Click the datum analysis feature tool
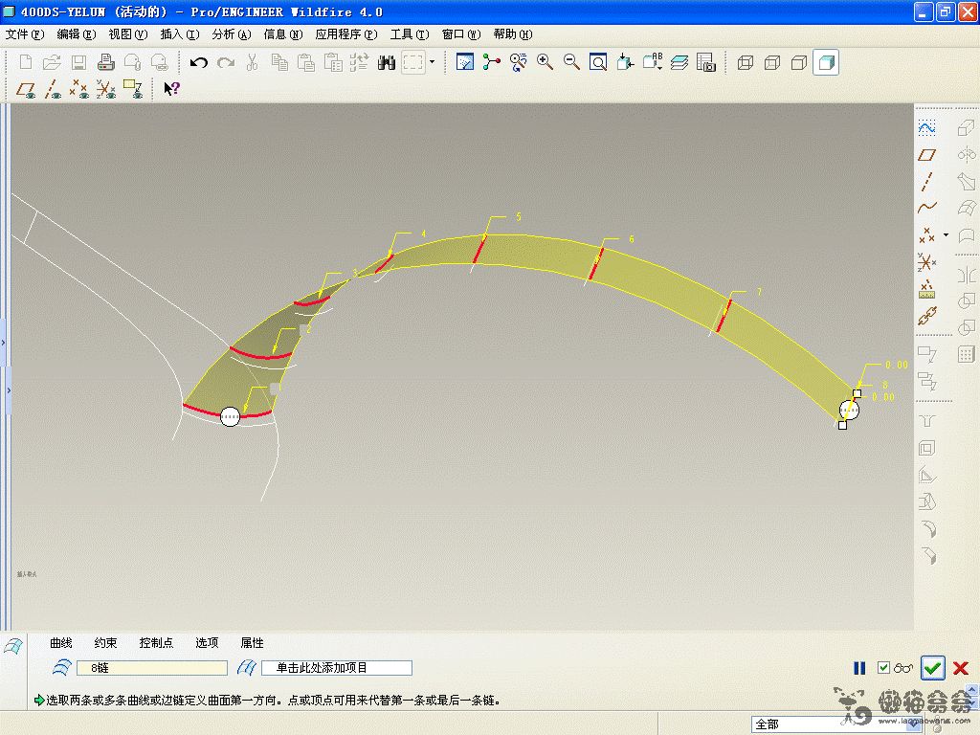The height and width of the screenshot is (735, 980). (x=926, y=289)
